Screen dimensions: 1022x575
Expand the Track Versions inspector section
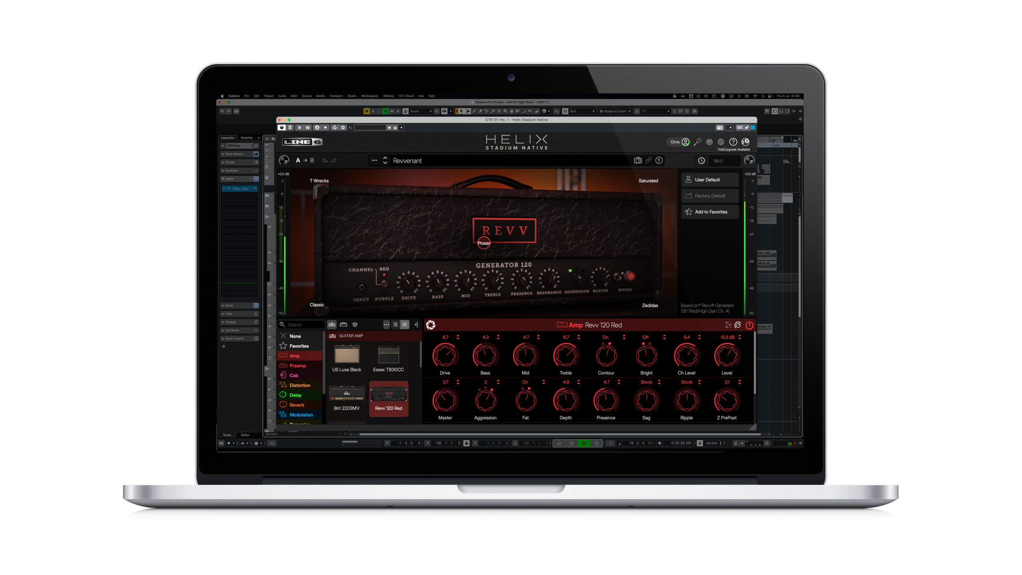click(x=240, y=154)
